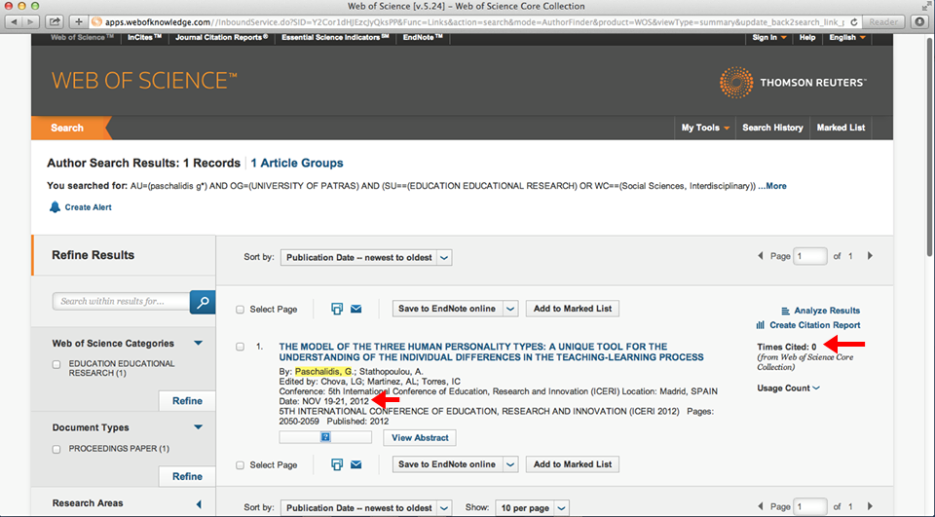The image size is (935, 517).
Task: Click Refine under Document Types
Action: [x=187, y=476]
